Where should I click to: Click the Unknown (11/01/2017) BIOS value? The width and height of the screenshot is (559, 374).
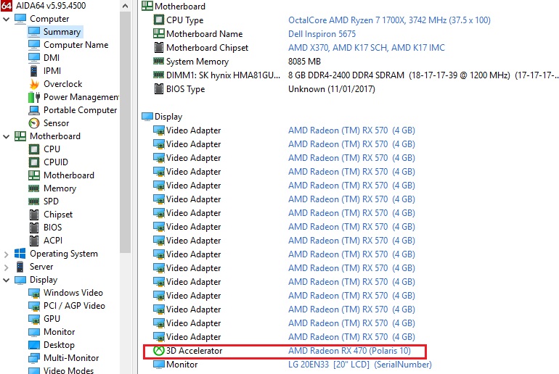click(x=332, y=89)
